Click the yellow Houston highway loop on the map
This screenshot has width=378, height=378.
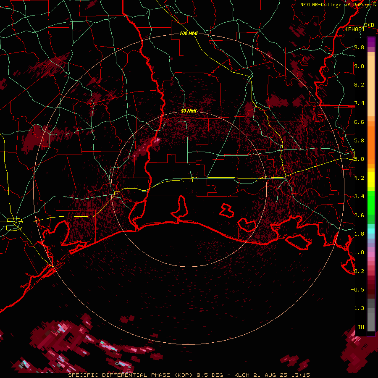[14, 224]
